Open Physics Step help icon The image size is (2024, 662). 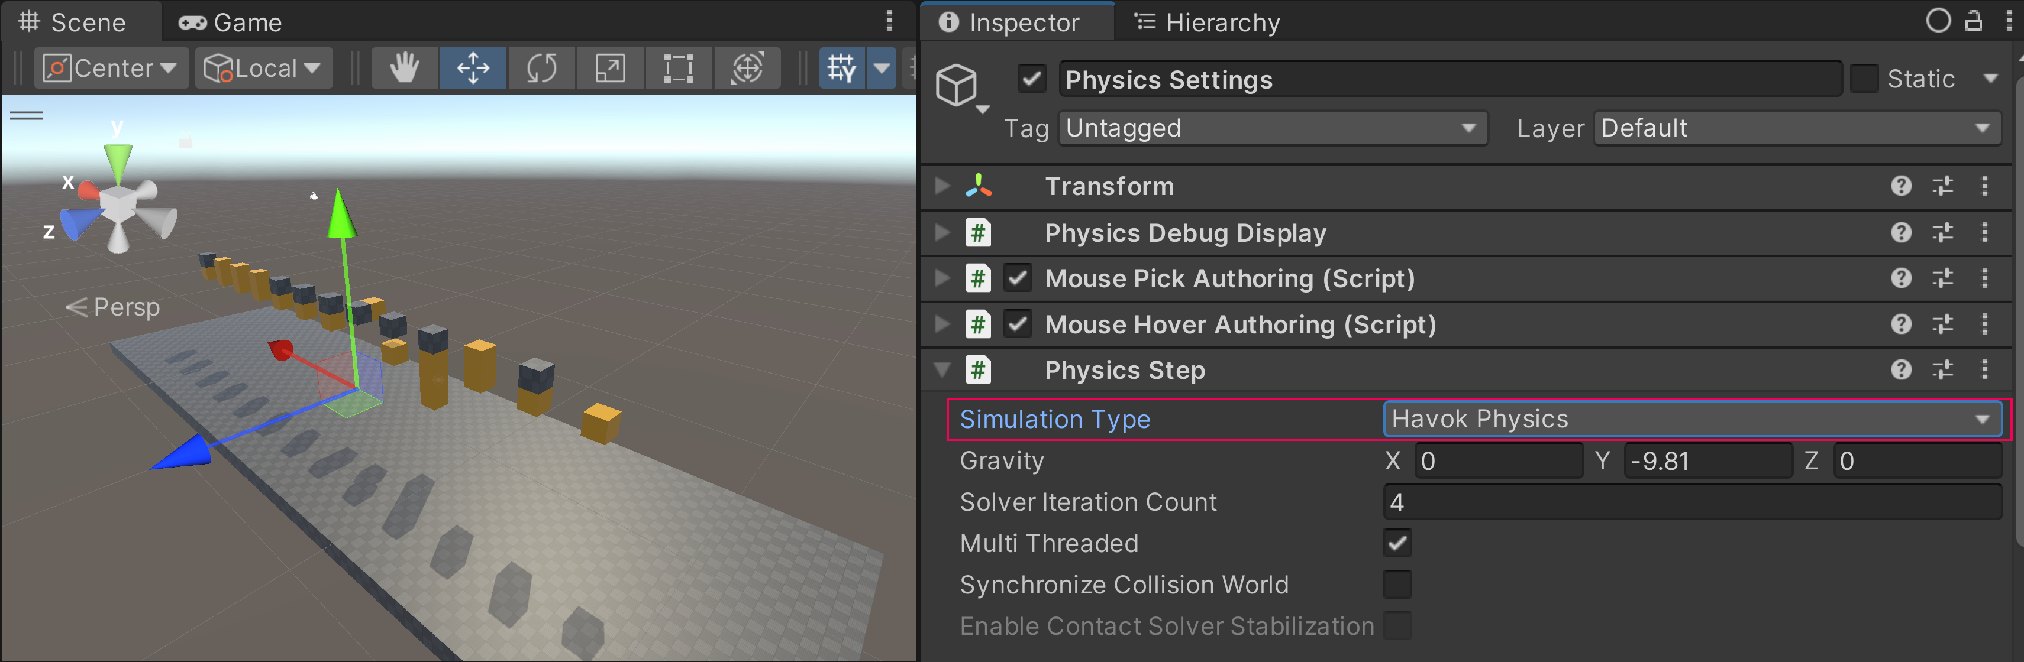point(1900,370)
